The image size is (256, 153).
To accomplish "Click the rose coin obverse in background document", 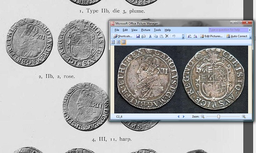I will pyautogui.click(x=29, y=42).
